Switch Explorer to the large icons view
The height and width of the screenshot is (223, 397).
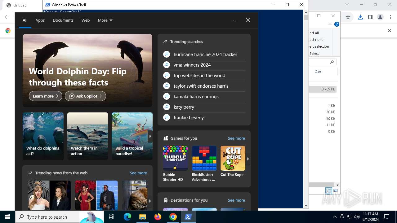[335, 191]
